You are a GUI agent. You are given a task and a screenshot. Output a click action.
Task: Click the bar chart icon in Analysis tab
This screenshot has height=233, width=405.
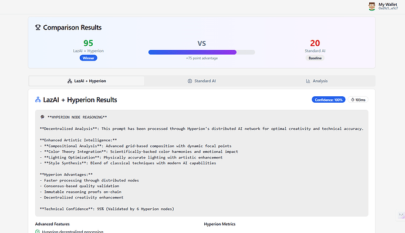[308, 81]
